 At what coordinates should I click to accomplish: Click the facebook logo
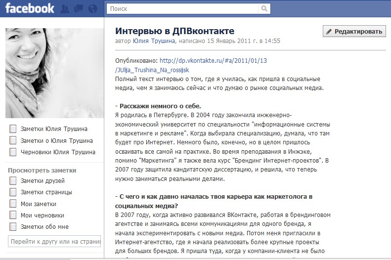coord(30,8)
